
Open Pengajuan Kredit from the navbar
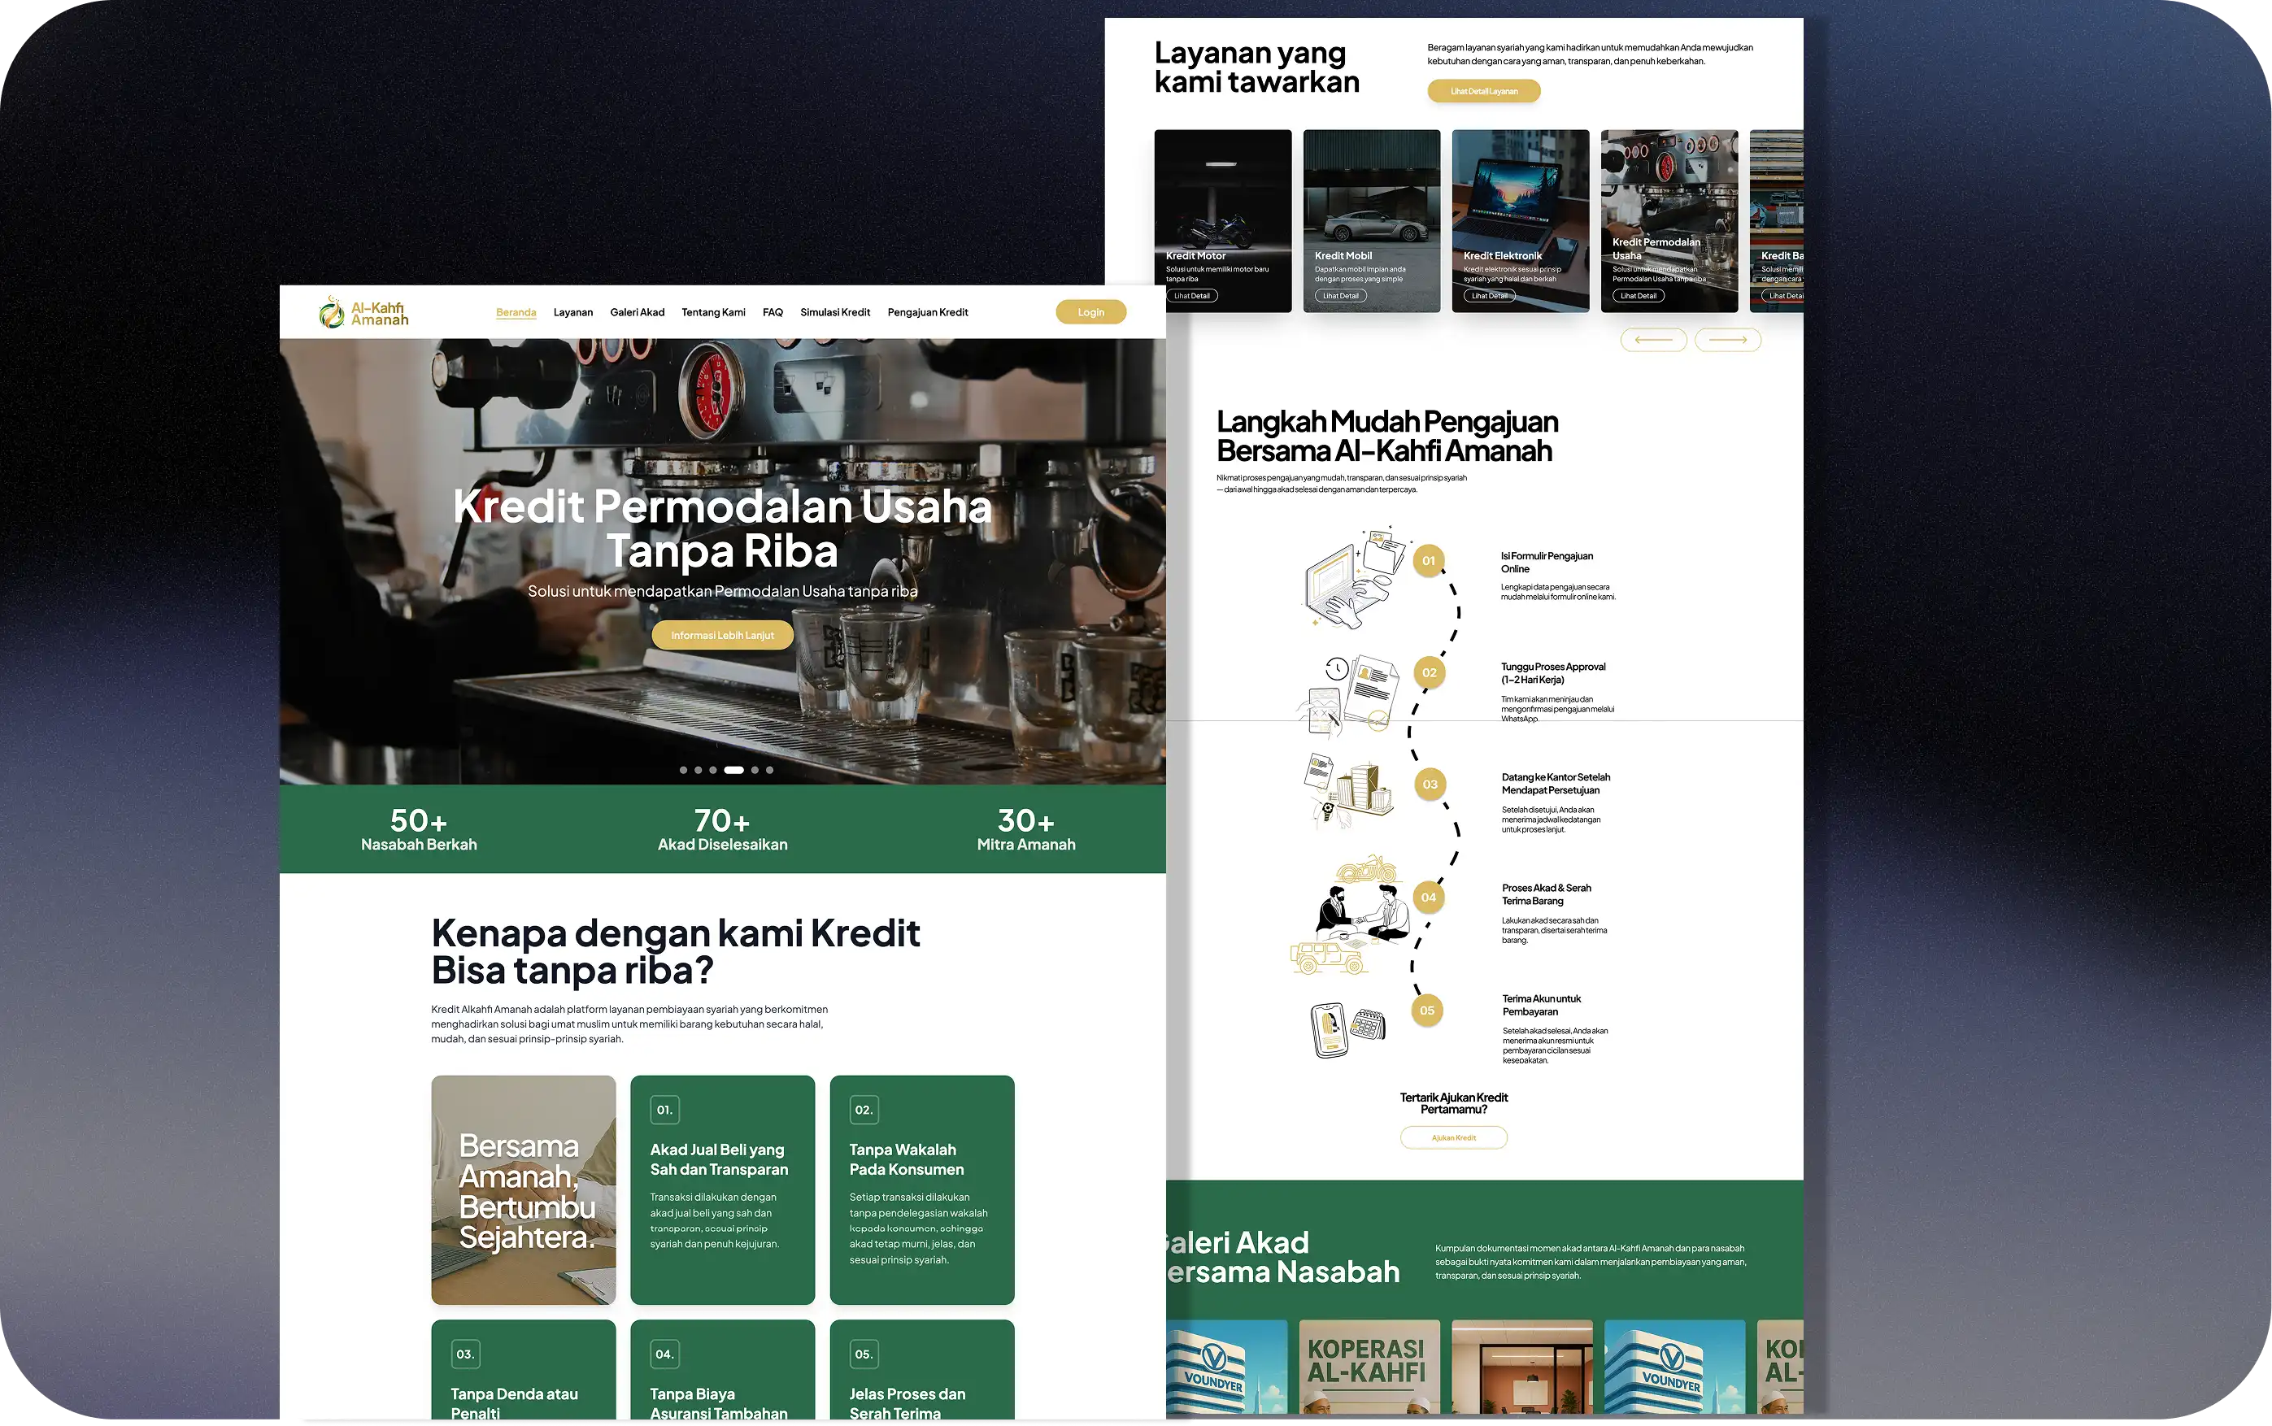click(927, 312)
